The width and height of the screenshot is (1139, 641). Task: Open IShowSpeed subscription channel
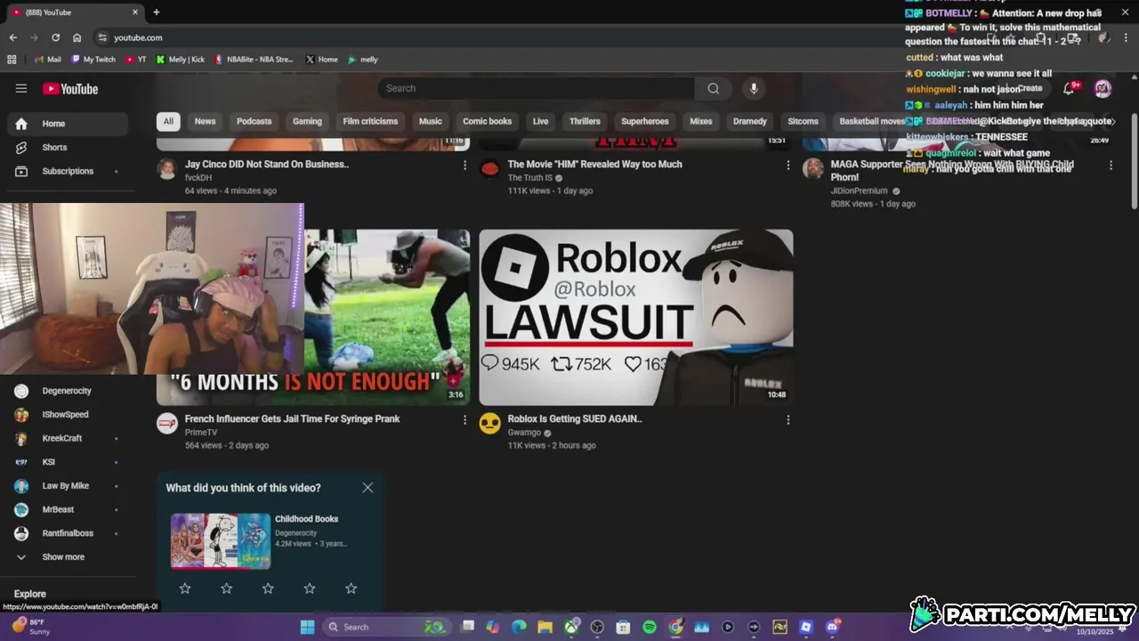click(x=68, y=414)
